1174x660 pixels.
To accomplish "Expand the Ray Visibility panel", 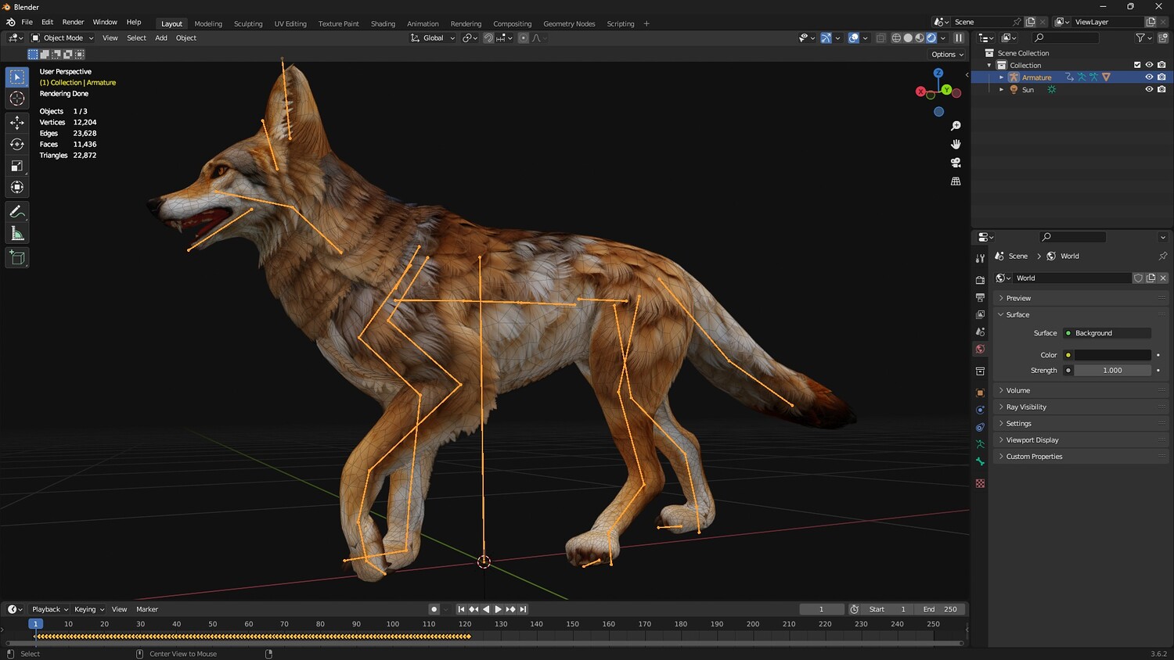I will [1025, 407].
